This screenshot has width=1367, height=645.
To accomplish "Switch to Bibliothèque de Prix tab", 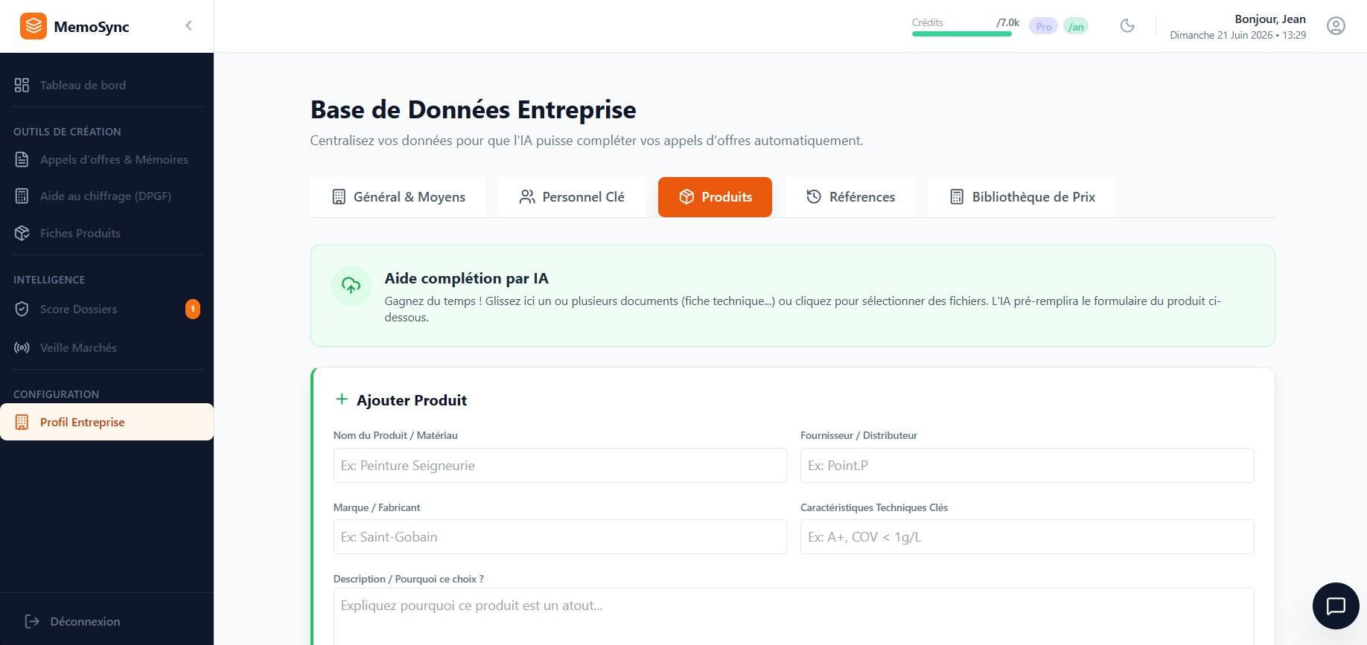I will 1022,197.
